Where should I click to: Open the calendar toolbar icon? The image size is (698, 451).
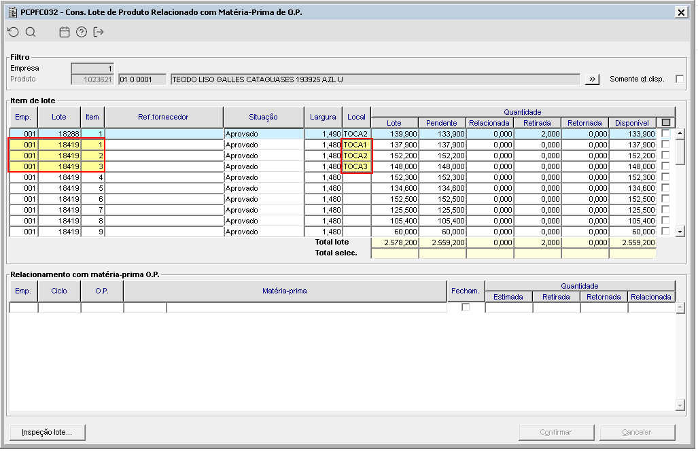65,32
